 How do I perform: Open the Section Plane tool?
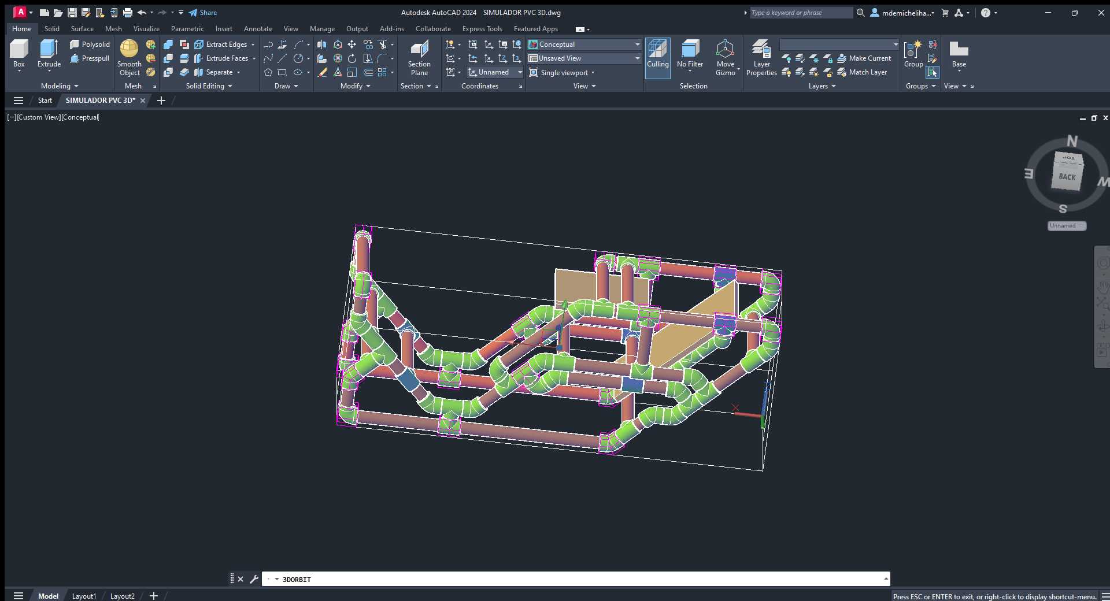419,57
